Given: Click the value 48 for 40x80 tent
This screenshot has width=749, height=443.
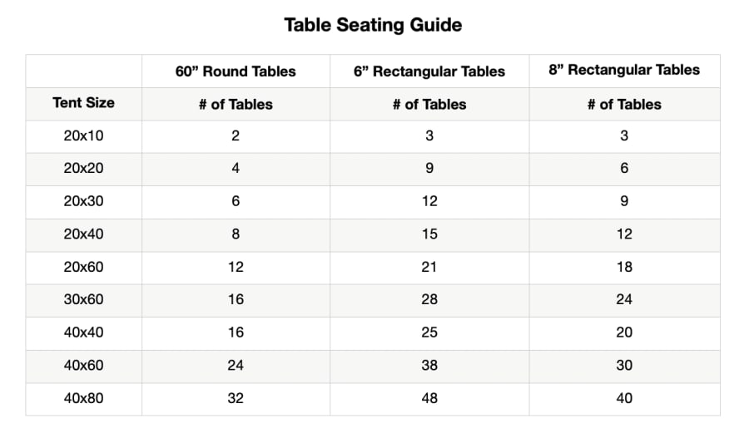Looking at the screenshot, I should (429, 398).
